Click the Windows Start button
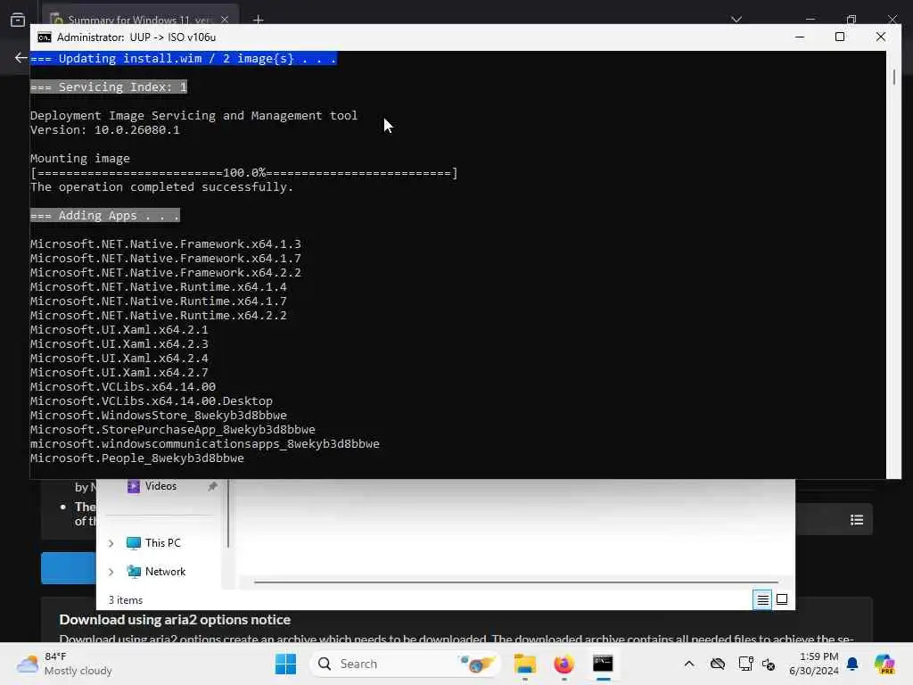913x685 pixels. click(x=285, y=664)
